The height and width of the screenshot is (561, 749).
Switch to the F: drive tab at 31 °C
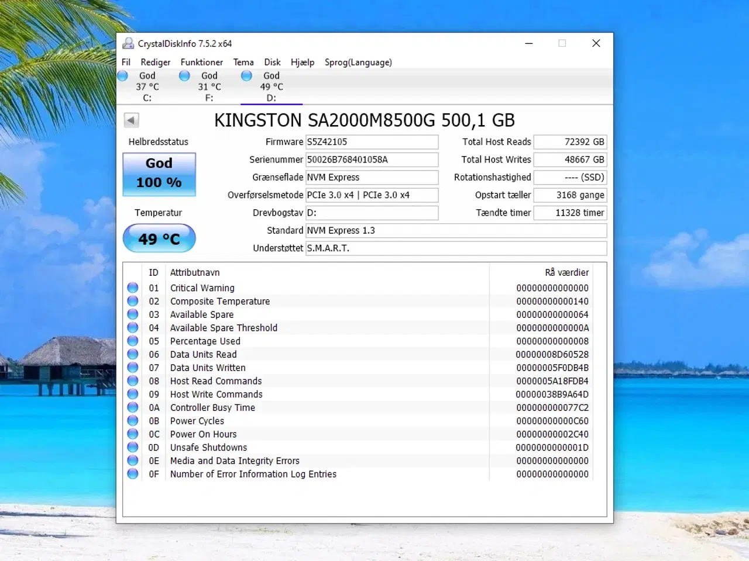point(209,86)
